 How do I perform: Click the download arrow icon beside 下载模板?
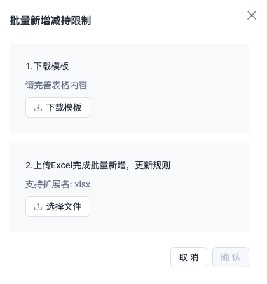pos(38,107)
